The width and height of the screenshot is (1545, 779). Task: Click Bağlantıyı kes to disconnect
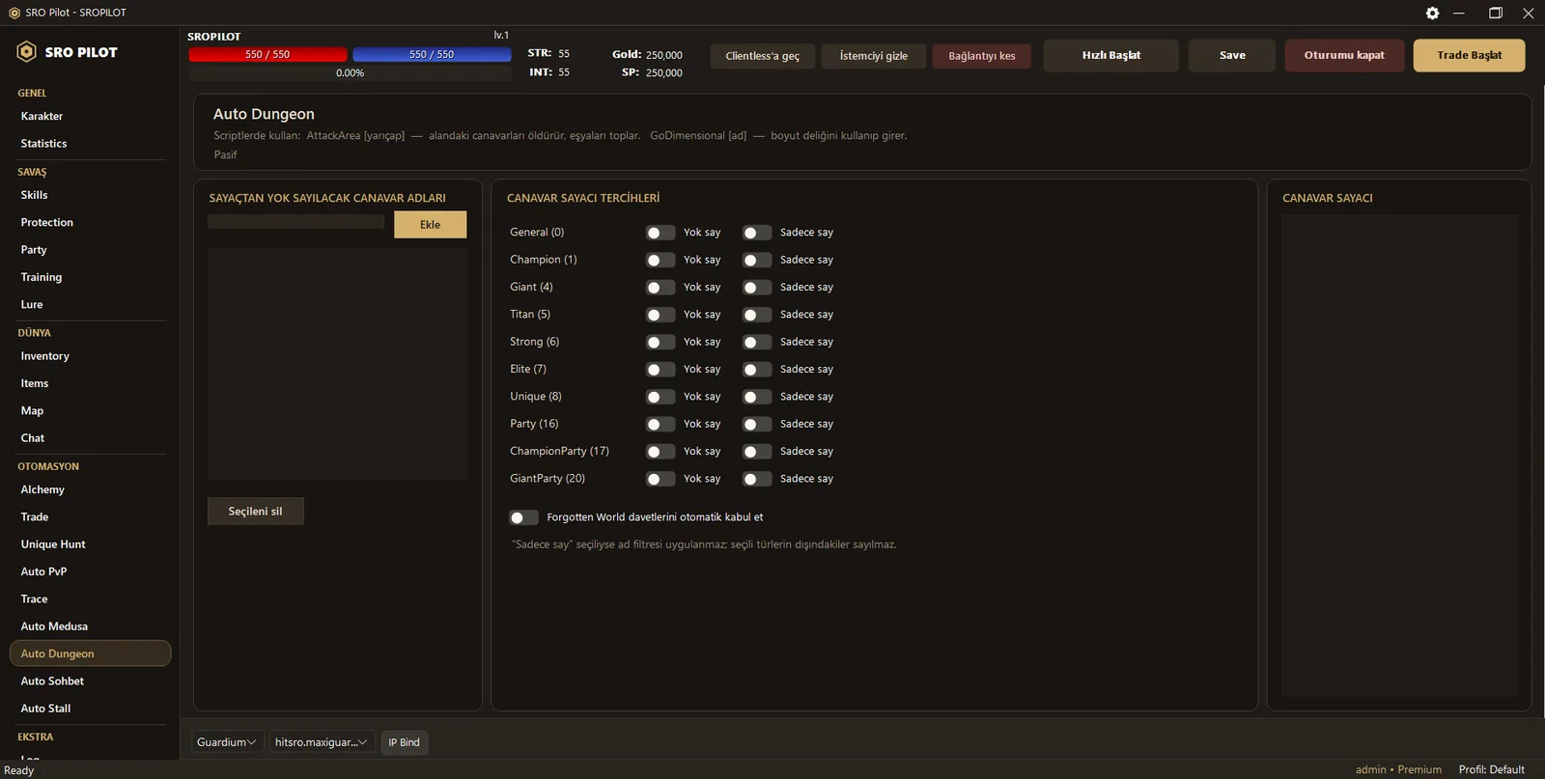[x=982, y=56]
